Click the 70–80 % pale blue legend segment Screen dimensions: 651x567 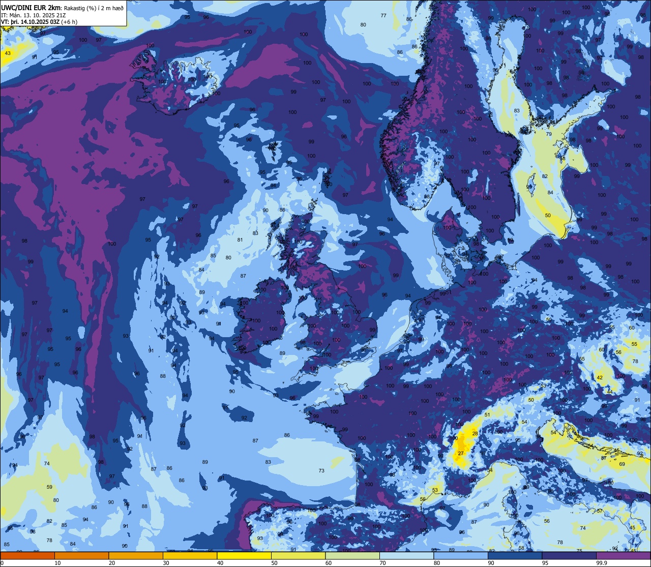point(407,555)
